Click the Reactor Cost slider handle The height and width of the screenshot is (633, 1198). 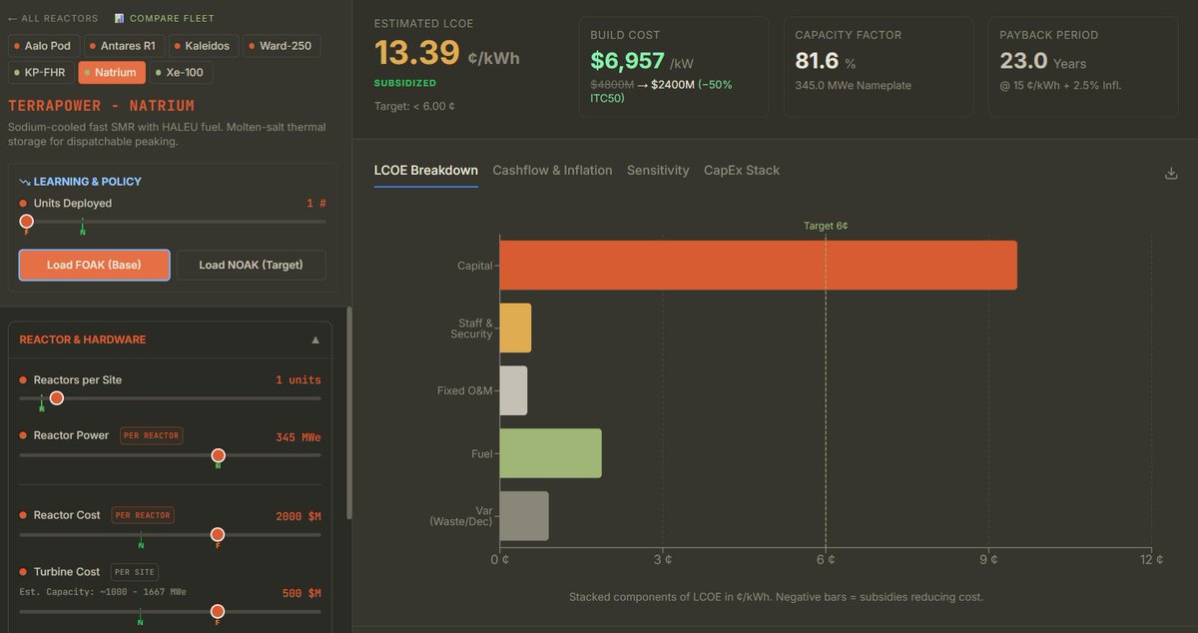[217, 534]
